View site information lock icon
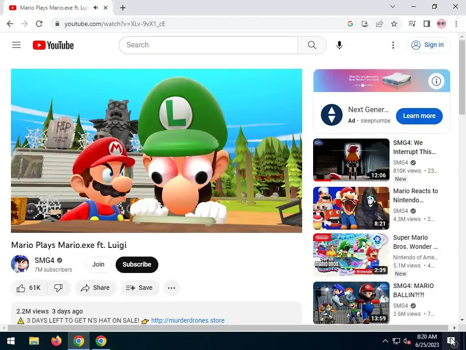The image size is (466, 350). click(x=57, y=24)
